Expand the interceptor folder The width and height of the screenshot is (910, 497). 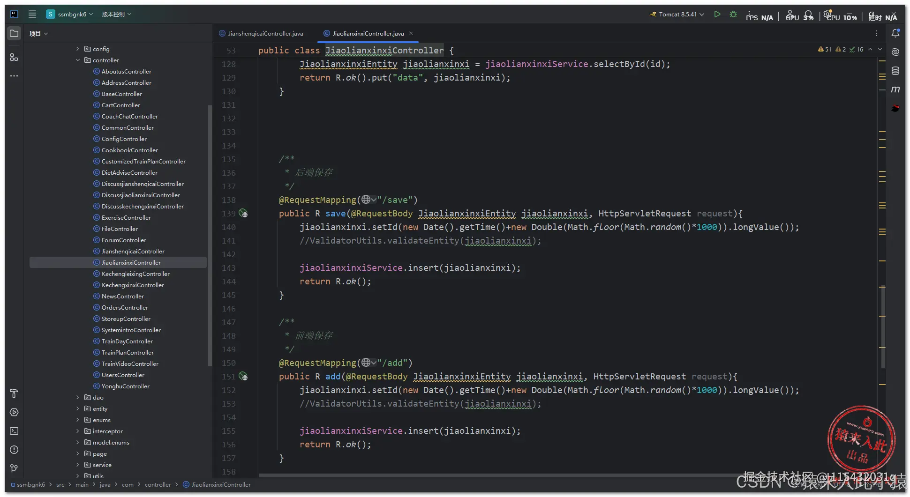(x=78, y=431)
